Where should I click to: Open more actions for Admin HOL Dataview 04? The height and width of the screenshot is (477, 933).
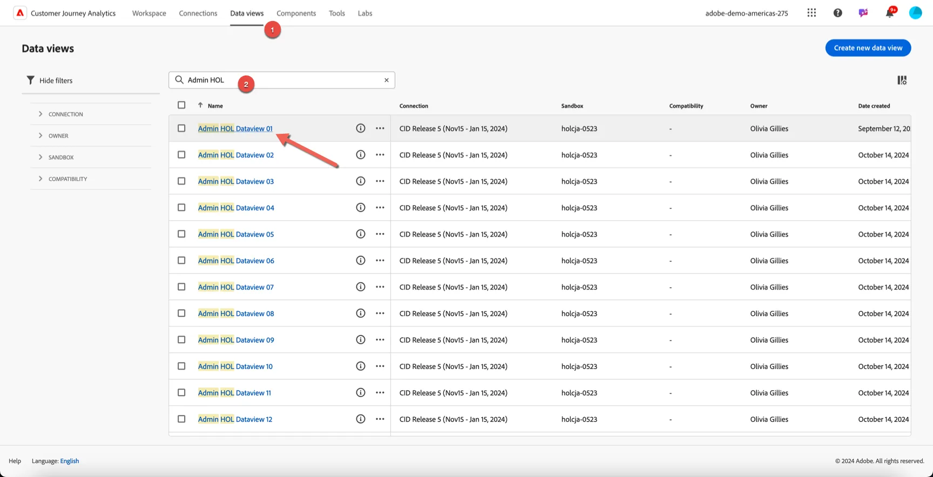point(380,208)
